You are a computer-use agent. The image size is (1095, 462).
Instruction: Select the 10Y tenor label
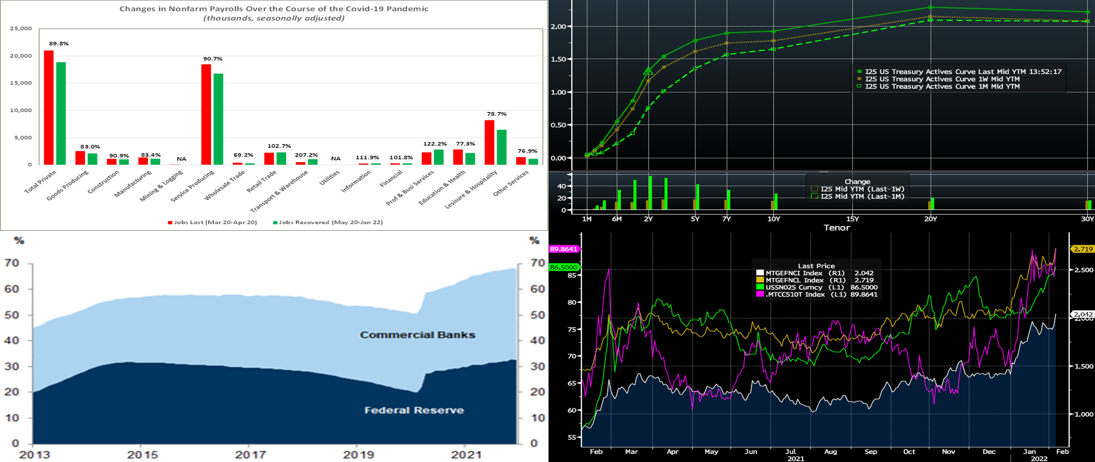point(774,219)
